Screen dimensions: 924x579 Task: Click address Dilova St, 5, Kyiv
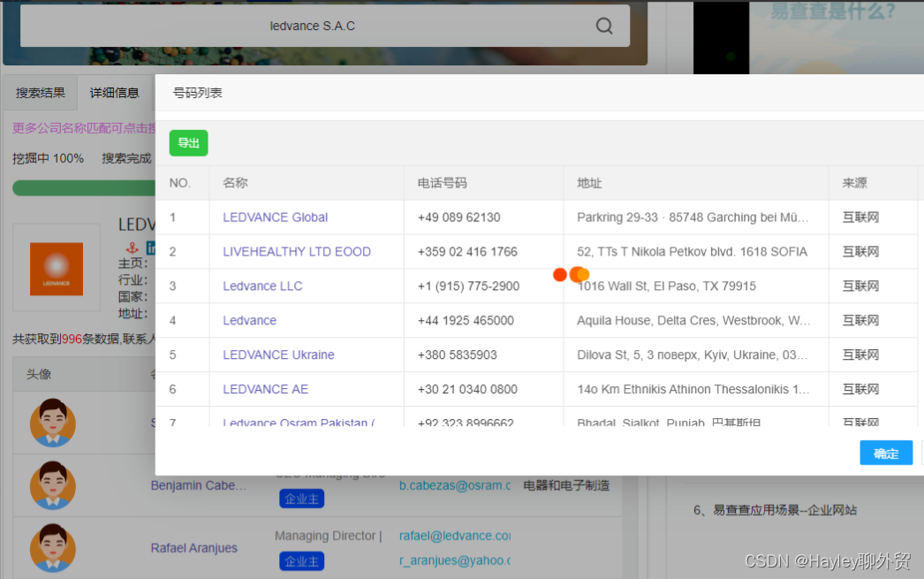pyautogui.click(x=693, y=354)
